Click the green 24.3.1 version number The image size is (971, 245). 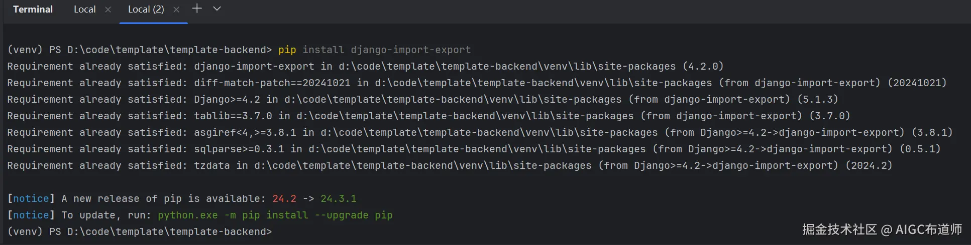(339, 198)
